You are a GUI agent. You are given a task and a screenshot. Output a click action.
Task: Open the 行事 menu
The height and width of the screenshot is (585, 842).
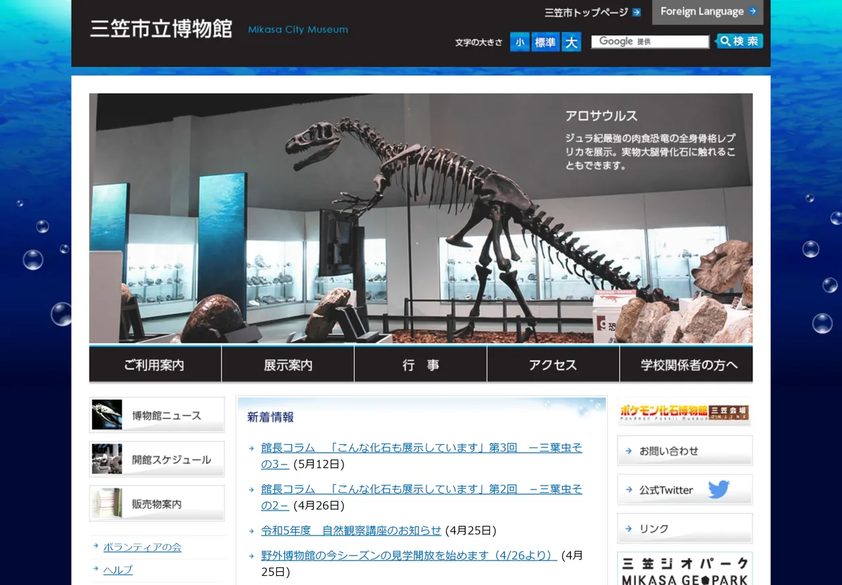(421, 365)
